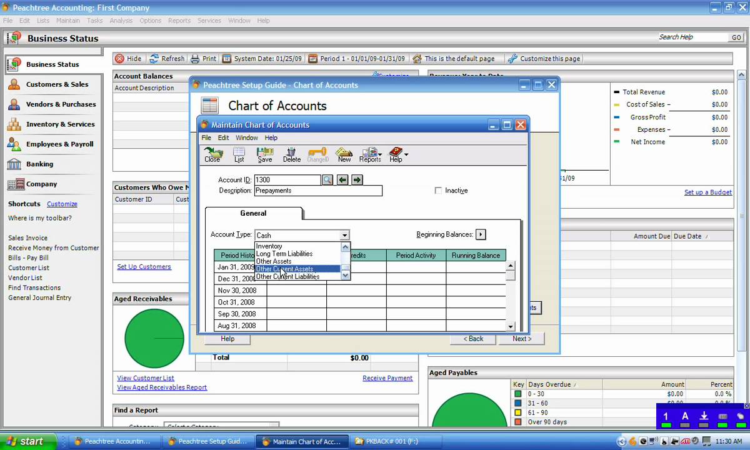Open the Account Type dropdown arrow
The image size is (750, 450).
[x=344, y=236]
